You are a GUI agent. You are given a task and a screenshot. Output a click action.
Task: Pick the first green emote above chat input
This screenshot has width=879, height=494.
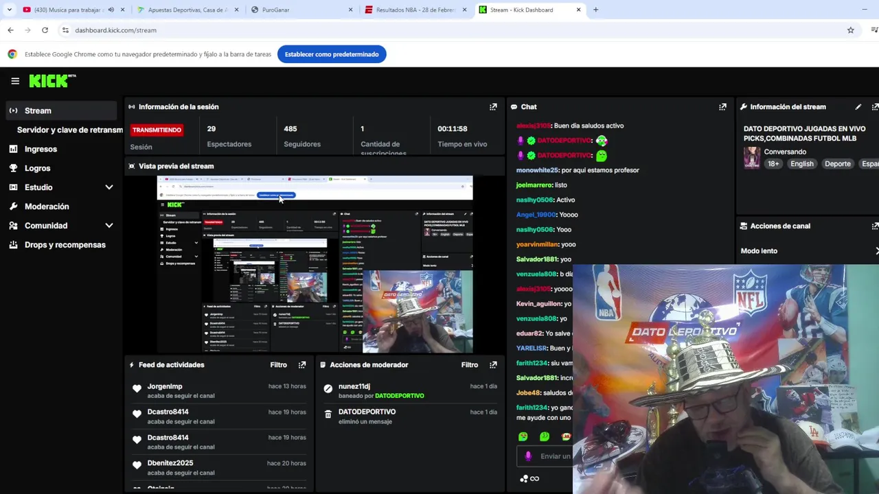coord(523,436)
